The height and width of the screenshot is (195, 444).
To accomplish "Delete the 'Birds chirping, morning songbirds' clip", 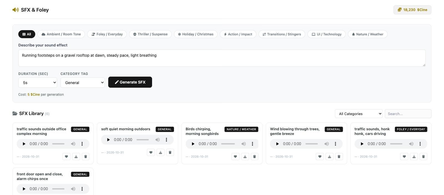I will pyautogui.click(x=254, y=157).
